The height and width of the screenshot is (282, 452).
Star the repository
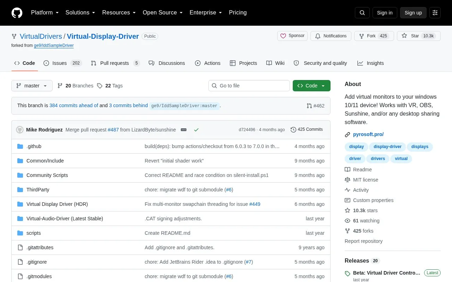pyautogui.click(x=419, y=36)
